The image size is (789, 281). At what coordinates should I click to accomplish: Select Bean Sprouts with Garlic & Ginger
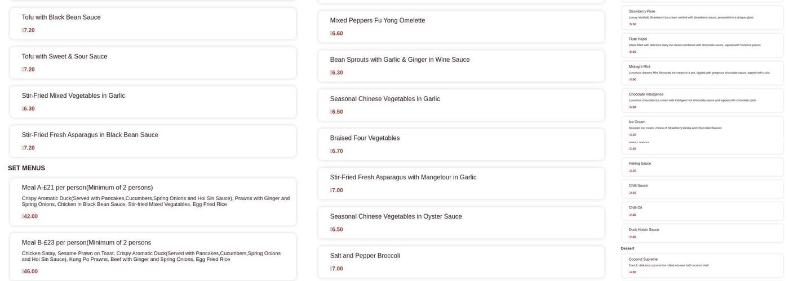(461, 66)
